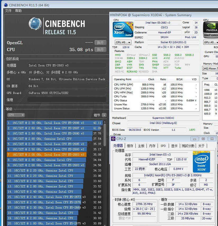
Task: Click the 三级 cache value 35 MBytes
Action: [x=188, y=218]
